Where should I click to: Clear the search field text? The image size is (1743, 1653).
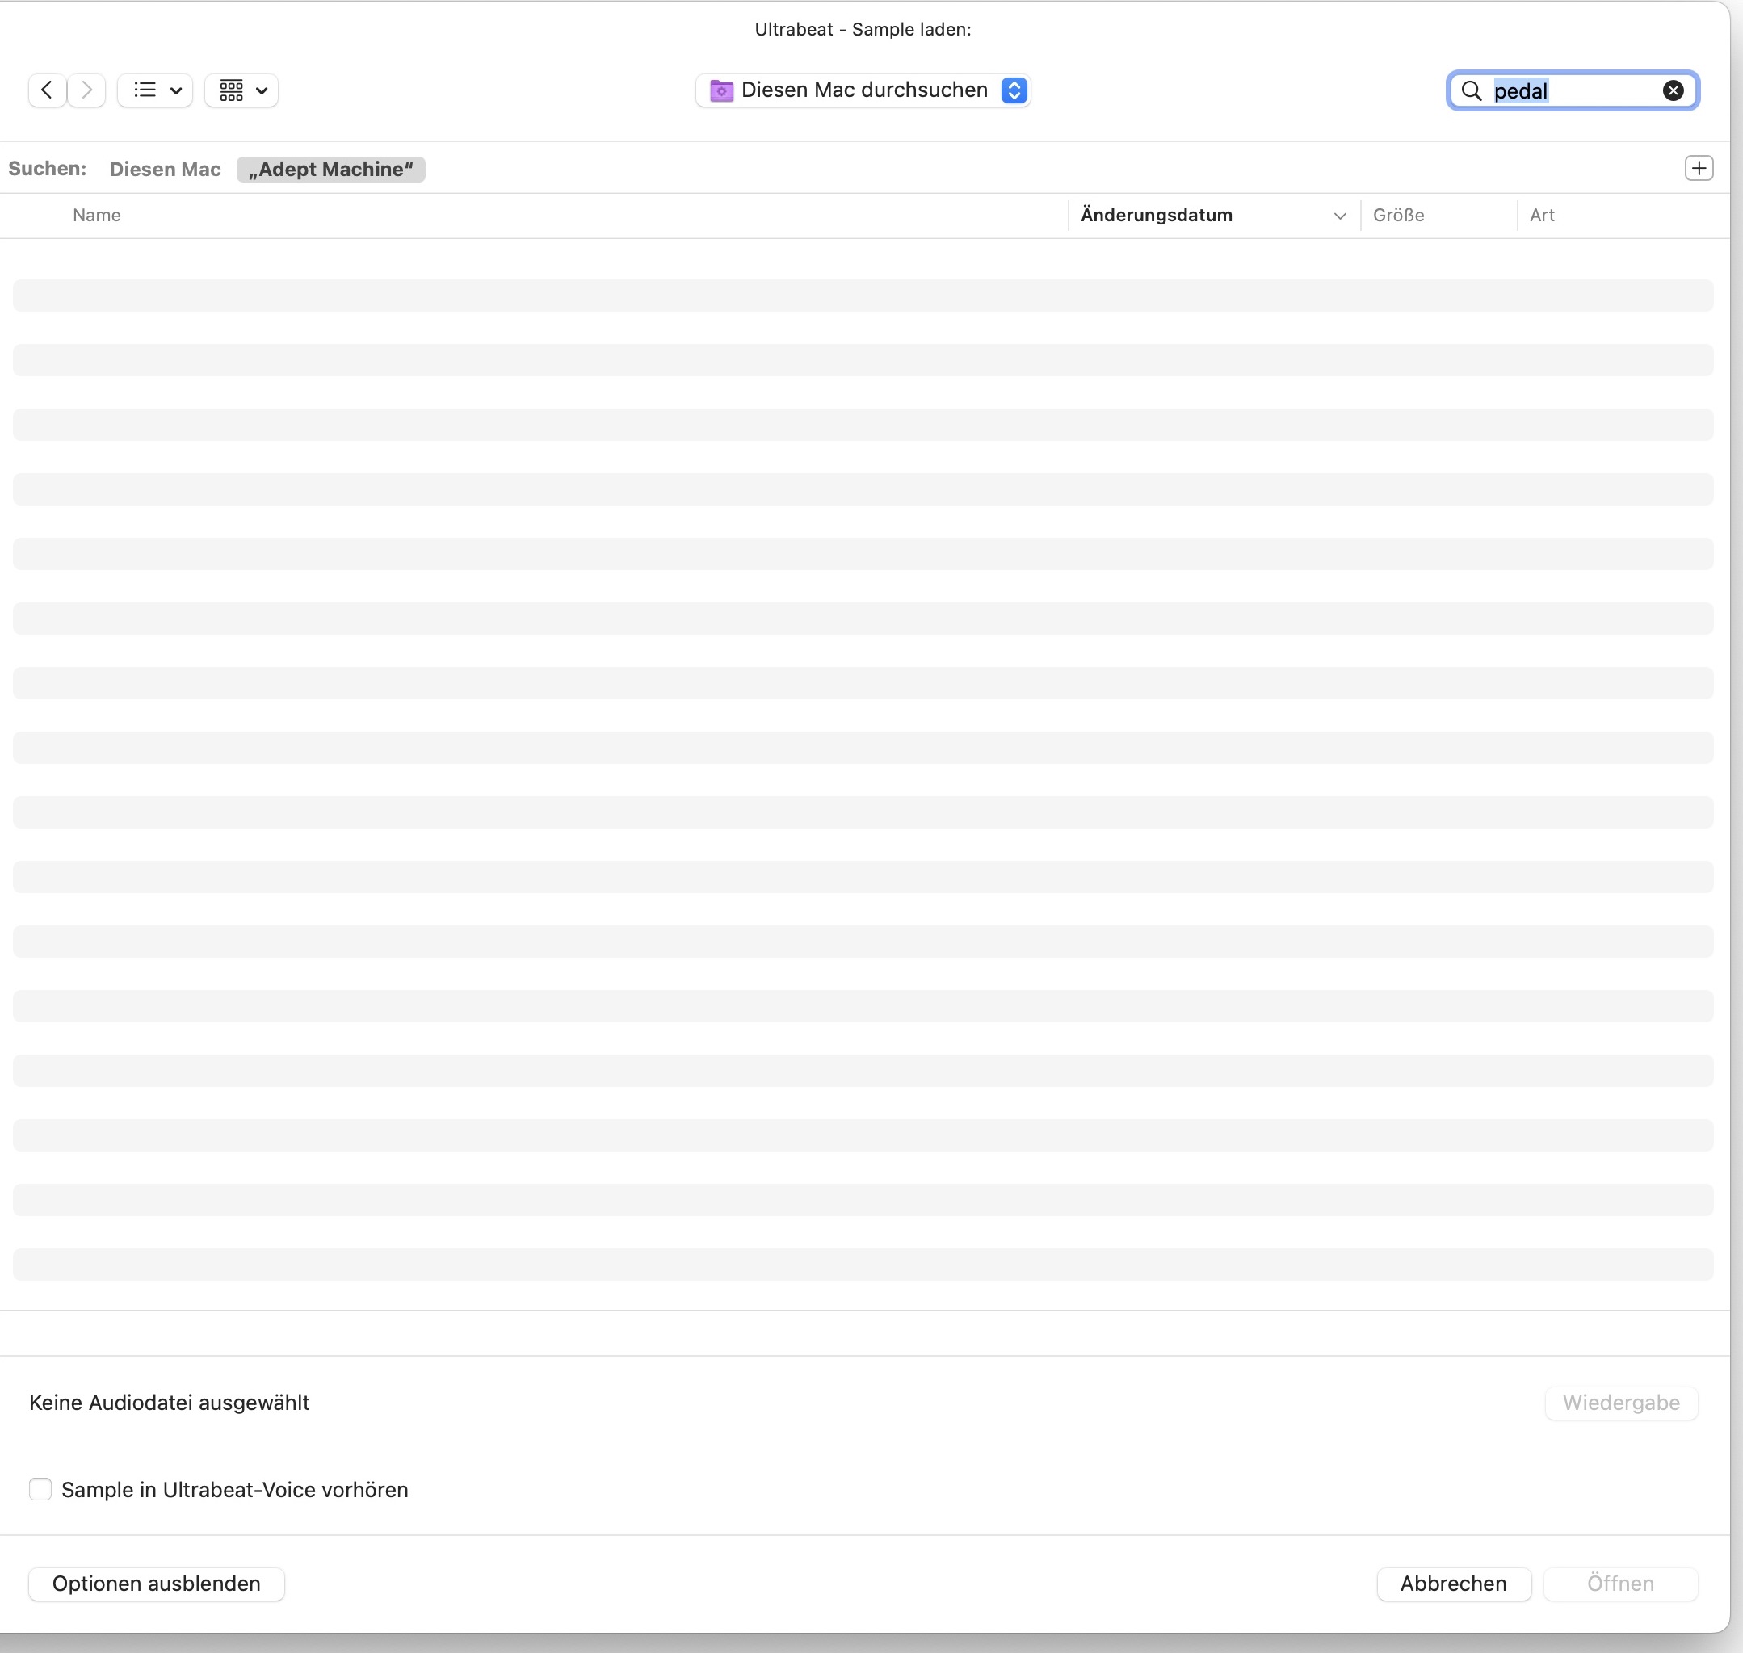(x=1673, y=90)
